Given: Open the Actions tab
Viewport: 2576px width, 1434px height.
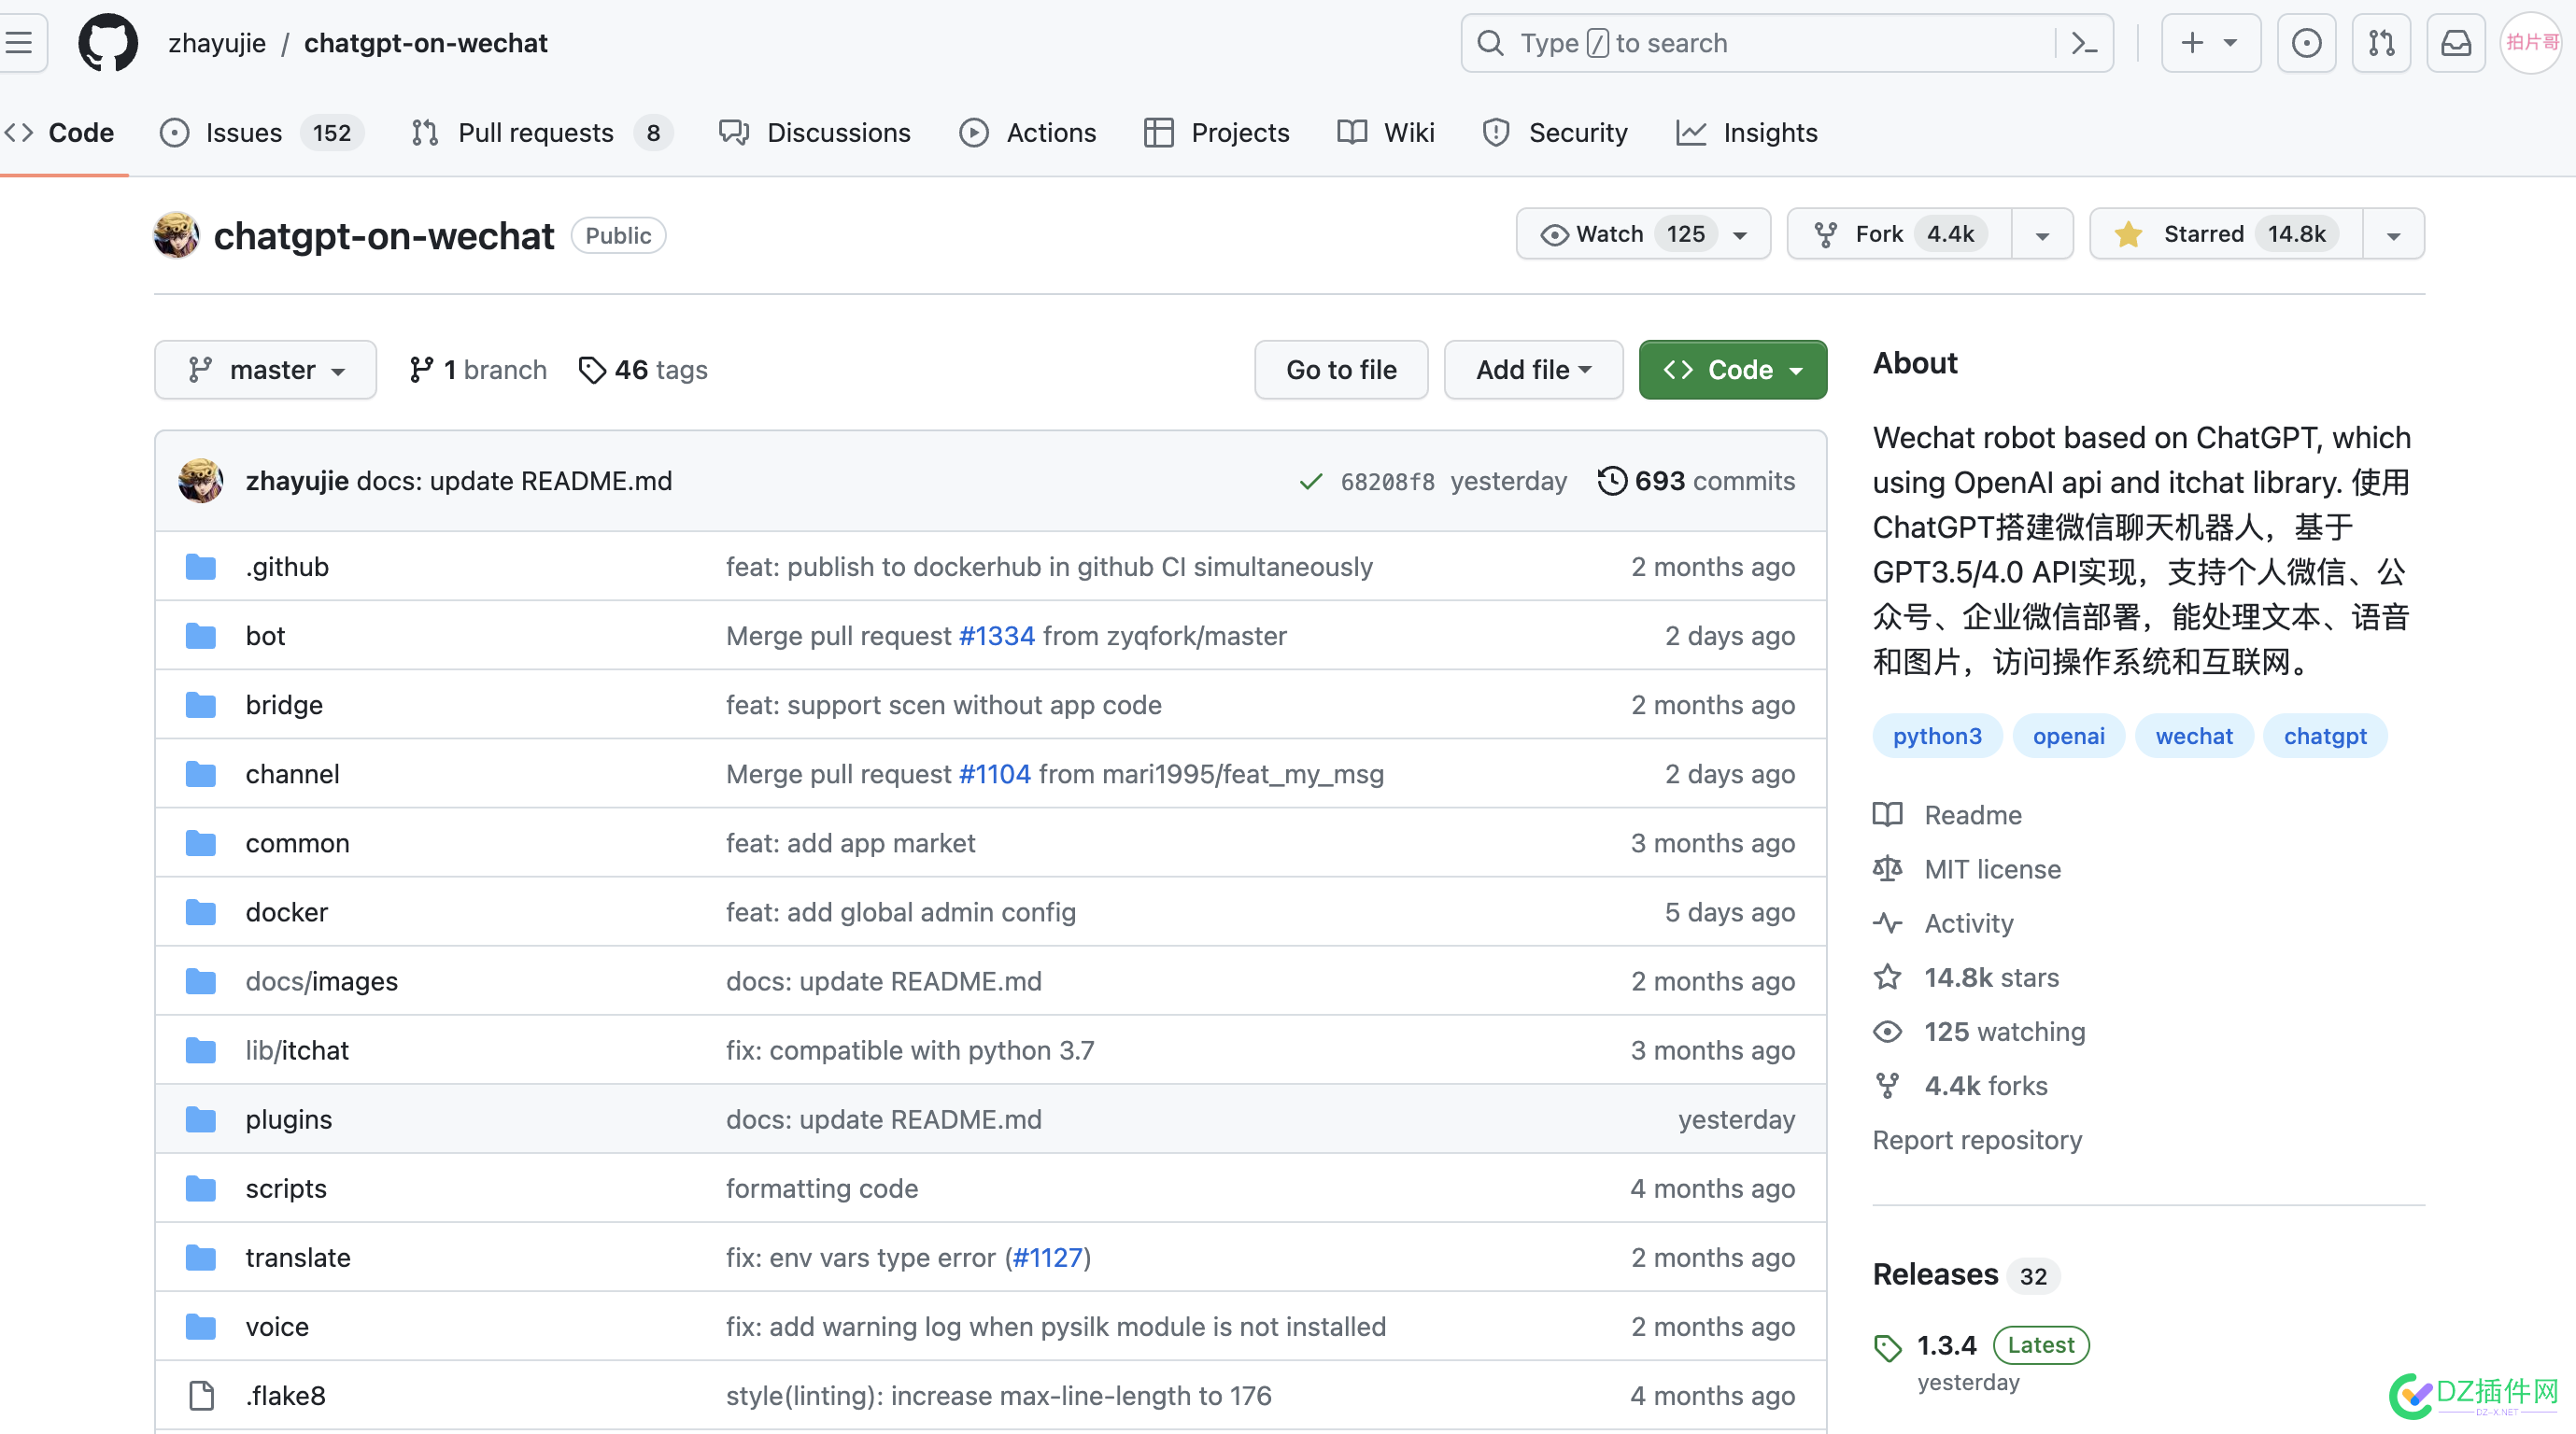Looking at the screenshot, I should 1028,133.
